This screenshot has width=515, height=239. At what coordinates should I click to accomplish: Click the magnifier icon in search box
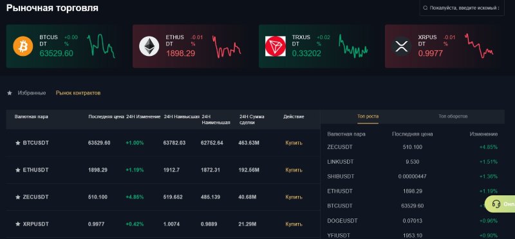[x=426, y=8]
